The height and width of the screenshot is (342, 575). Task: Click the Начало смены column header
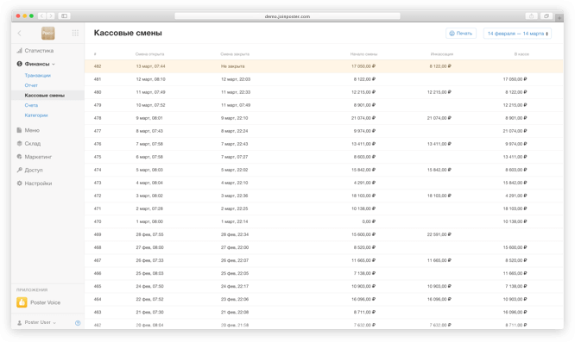tap(363, 54)
